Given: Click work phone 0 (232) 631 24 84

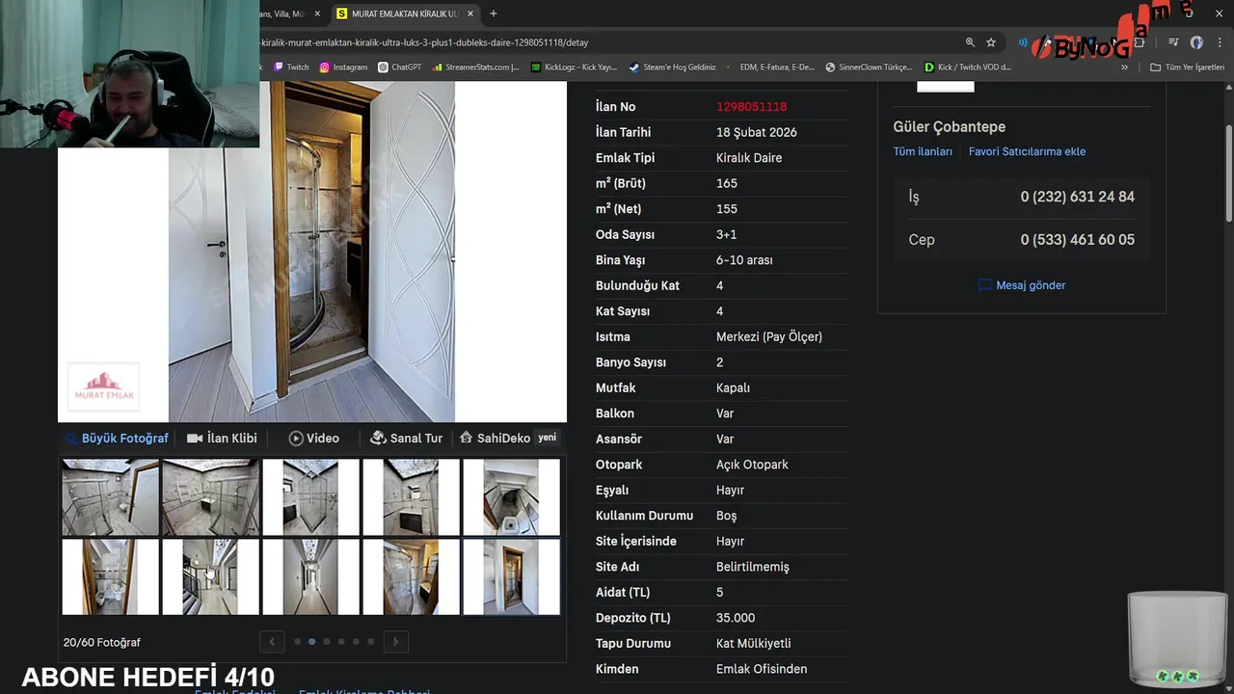Looking at the screenshot, I should coord(1078,197).
